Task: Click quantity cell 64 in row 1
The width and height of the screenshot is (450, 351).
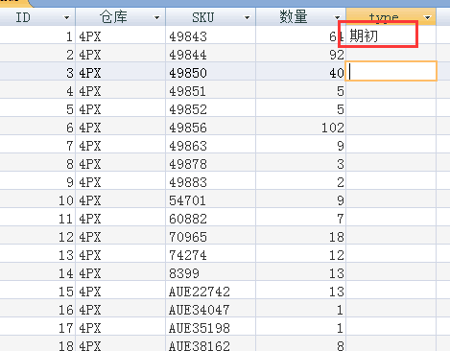Action: click(x=300, y=35)
